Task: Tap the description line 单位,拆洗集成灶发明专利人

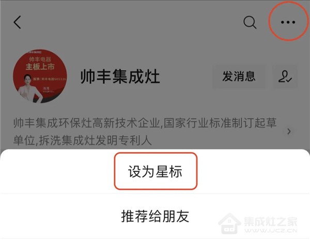Action: [83, 140]
